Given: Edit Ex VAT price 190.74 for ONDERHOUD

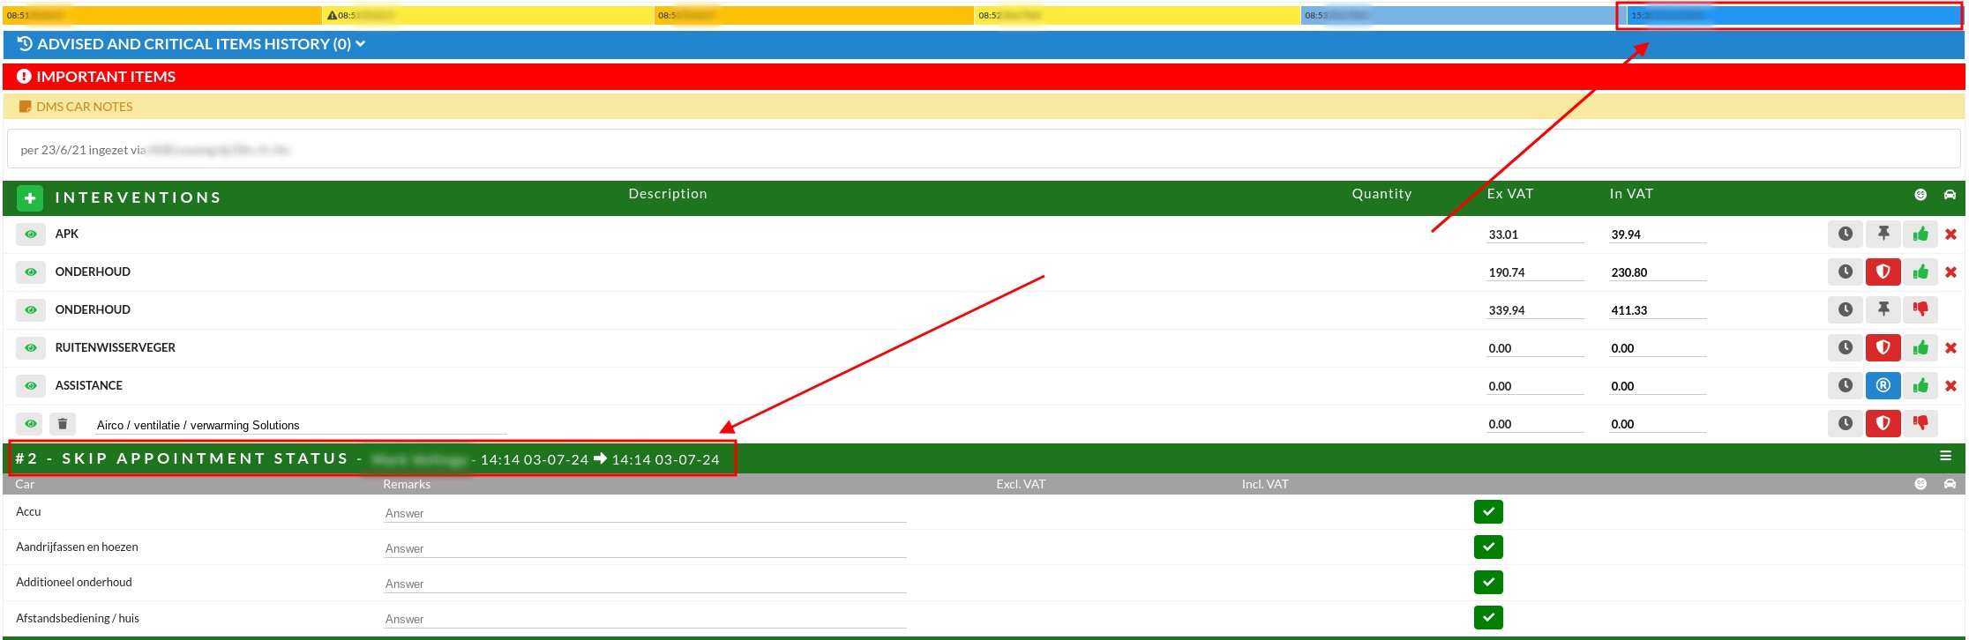Looking at the screenshot, I should (1534, 272).
